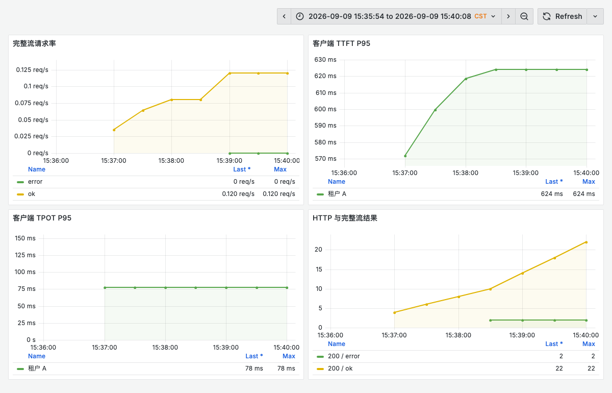Image resolution: width=612 pixels, height=393 pixels.
Task: Sort TTFT P95 legend by Last *
Action: coord(554,182)
